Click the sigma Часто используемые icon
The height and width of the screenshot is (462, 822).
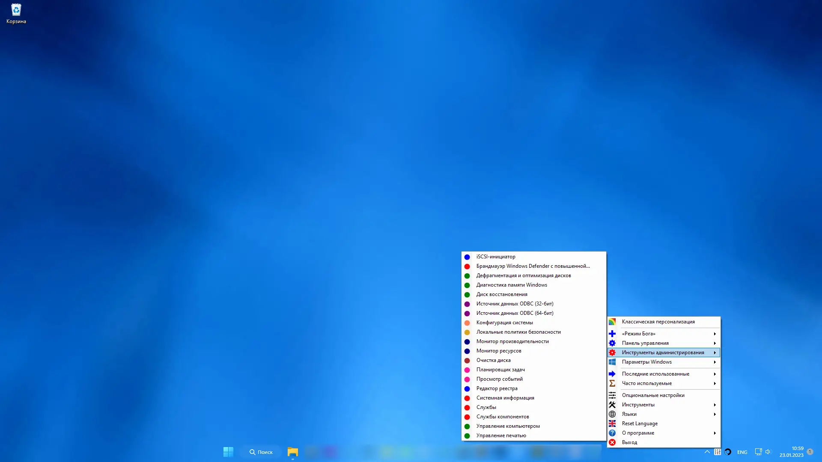612,383
